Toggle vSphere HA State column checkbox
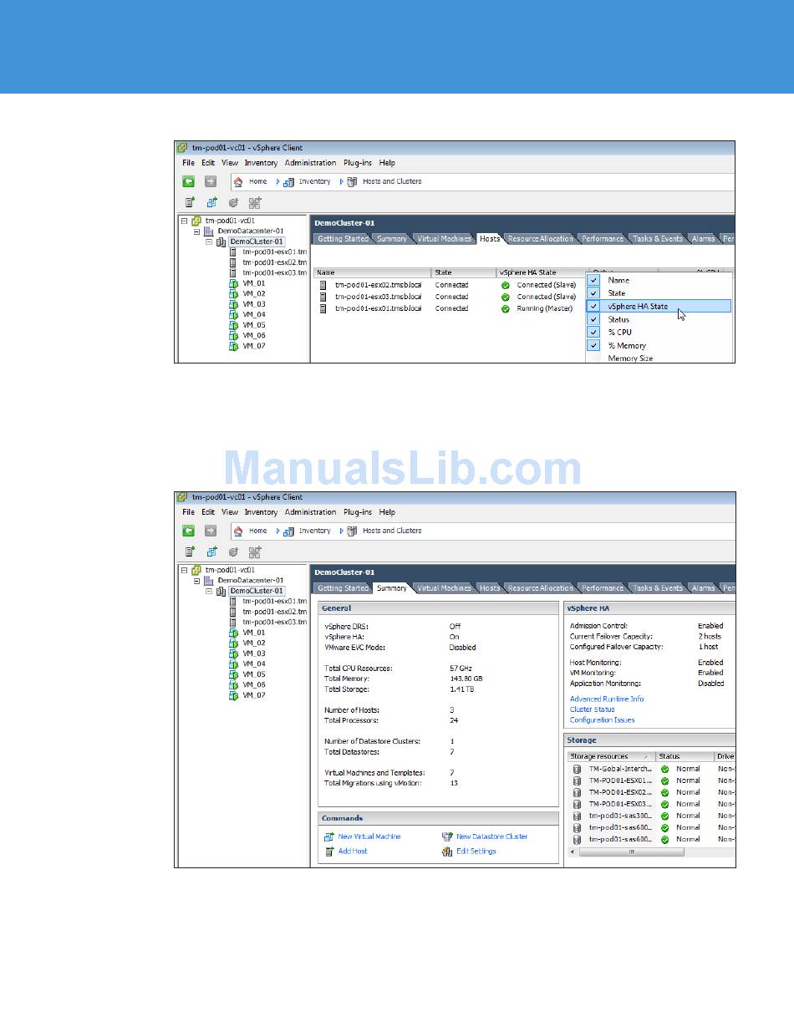 (593, 307)
